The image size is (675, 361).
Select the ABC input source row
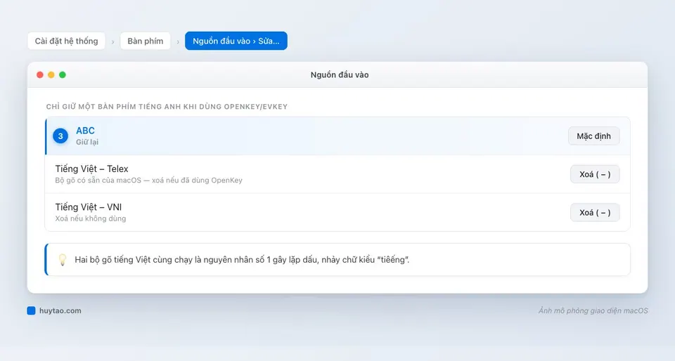pyautogui.click(x=337, y=136)
